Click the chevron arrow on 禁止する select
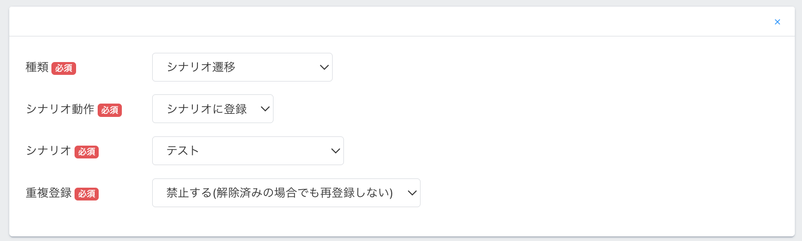 [x=412, y=193]
